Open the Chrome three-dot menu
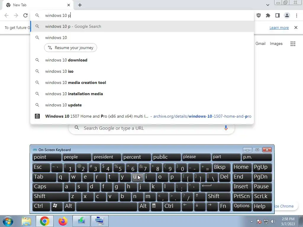303x227 pixels. pyautogui.click(x=296, y=15)
